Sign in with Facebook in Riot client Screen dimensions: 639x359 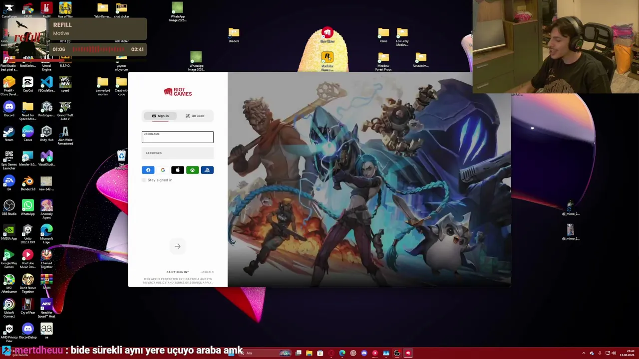148,170
